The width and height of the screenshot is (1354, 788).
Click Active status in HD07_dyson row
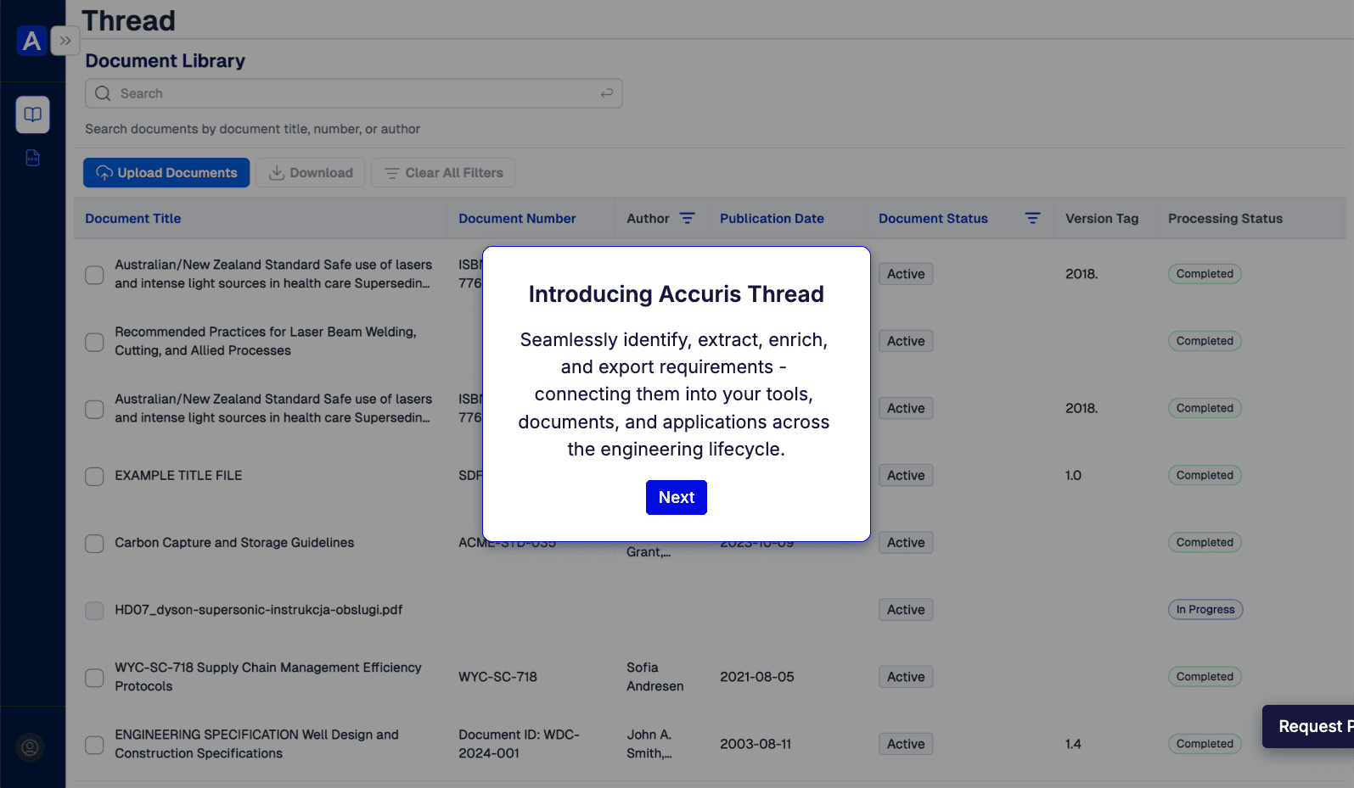(906, 610)
